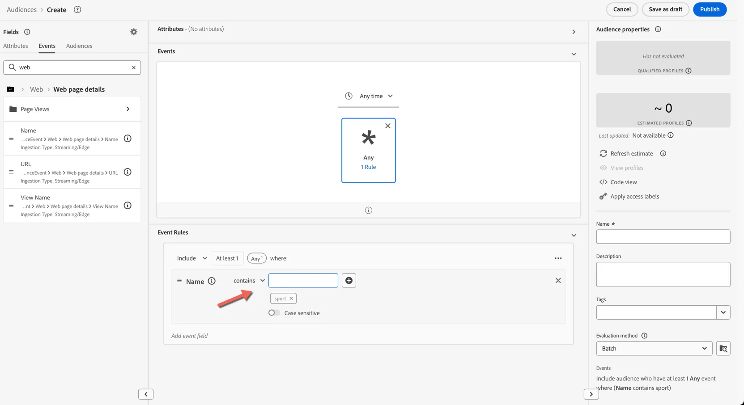Publish the audience
The width and height of the screenshot is (744, 405).
[710, 9]
